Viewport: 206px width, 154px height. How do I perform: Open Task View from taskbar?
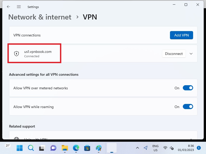(42, 148)
